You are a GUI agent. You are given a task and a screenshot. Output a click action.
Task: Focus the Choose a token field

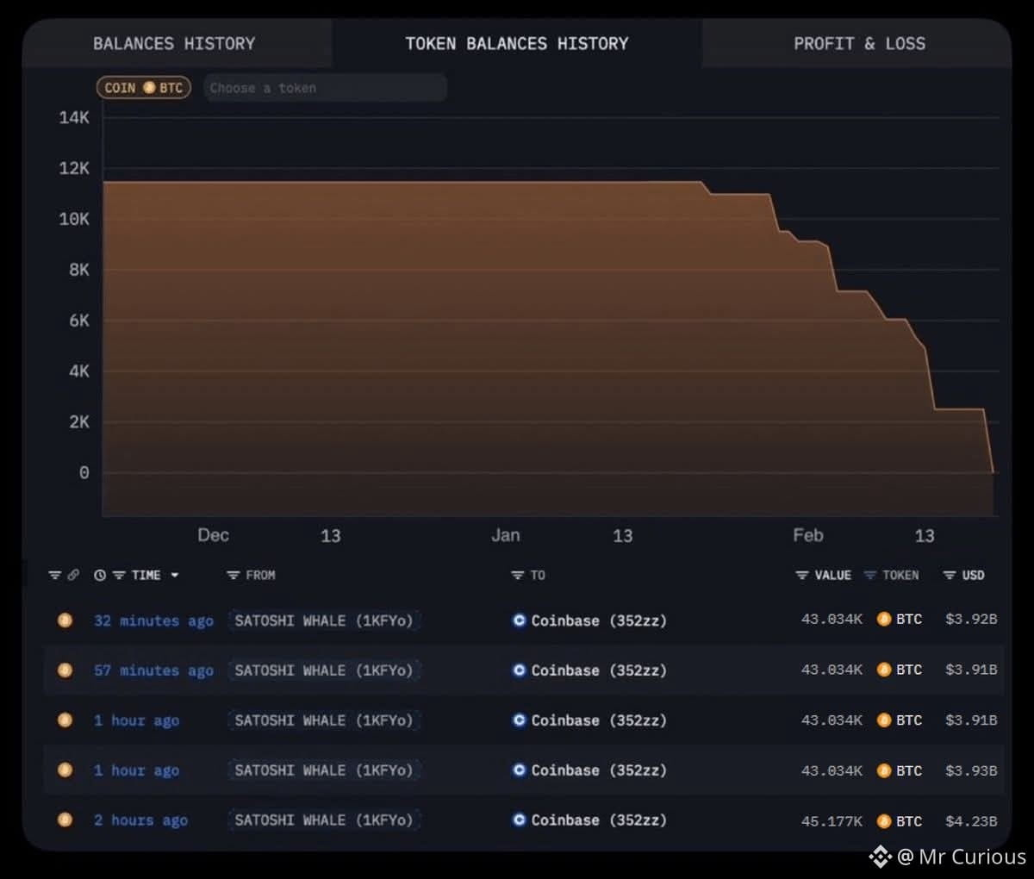[325, 88]
